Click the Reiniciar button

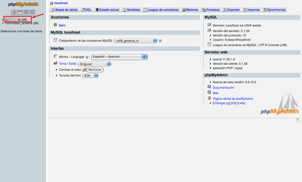click(95, 70)
